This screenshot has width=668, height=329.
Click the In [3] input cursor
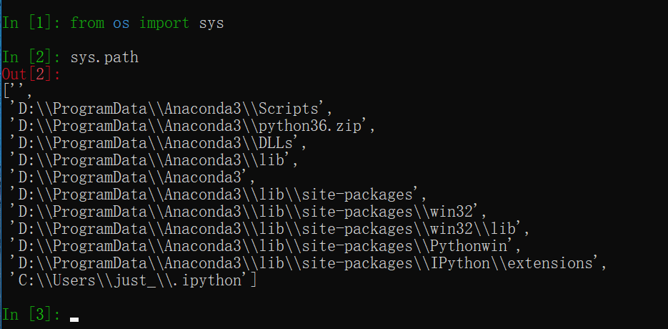click(74, 319)
